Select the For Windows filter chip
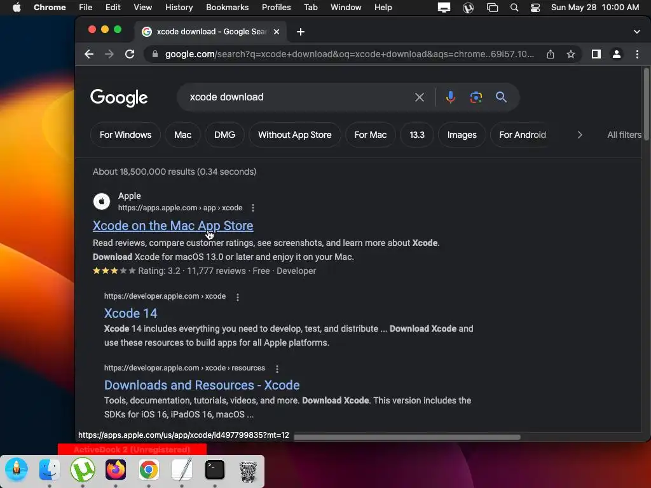This screenshot has height=488, width=651. [125, 135]
